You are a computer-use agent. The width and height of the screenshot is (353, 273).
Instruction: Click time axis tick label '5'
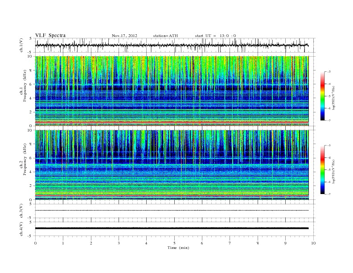[174, 243]
